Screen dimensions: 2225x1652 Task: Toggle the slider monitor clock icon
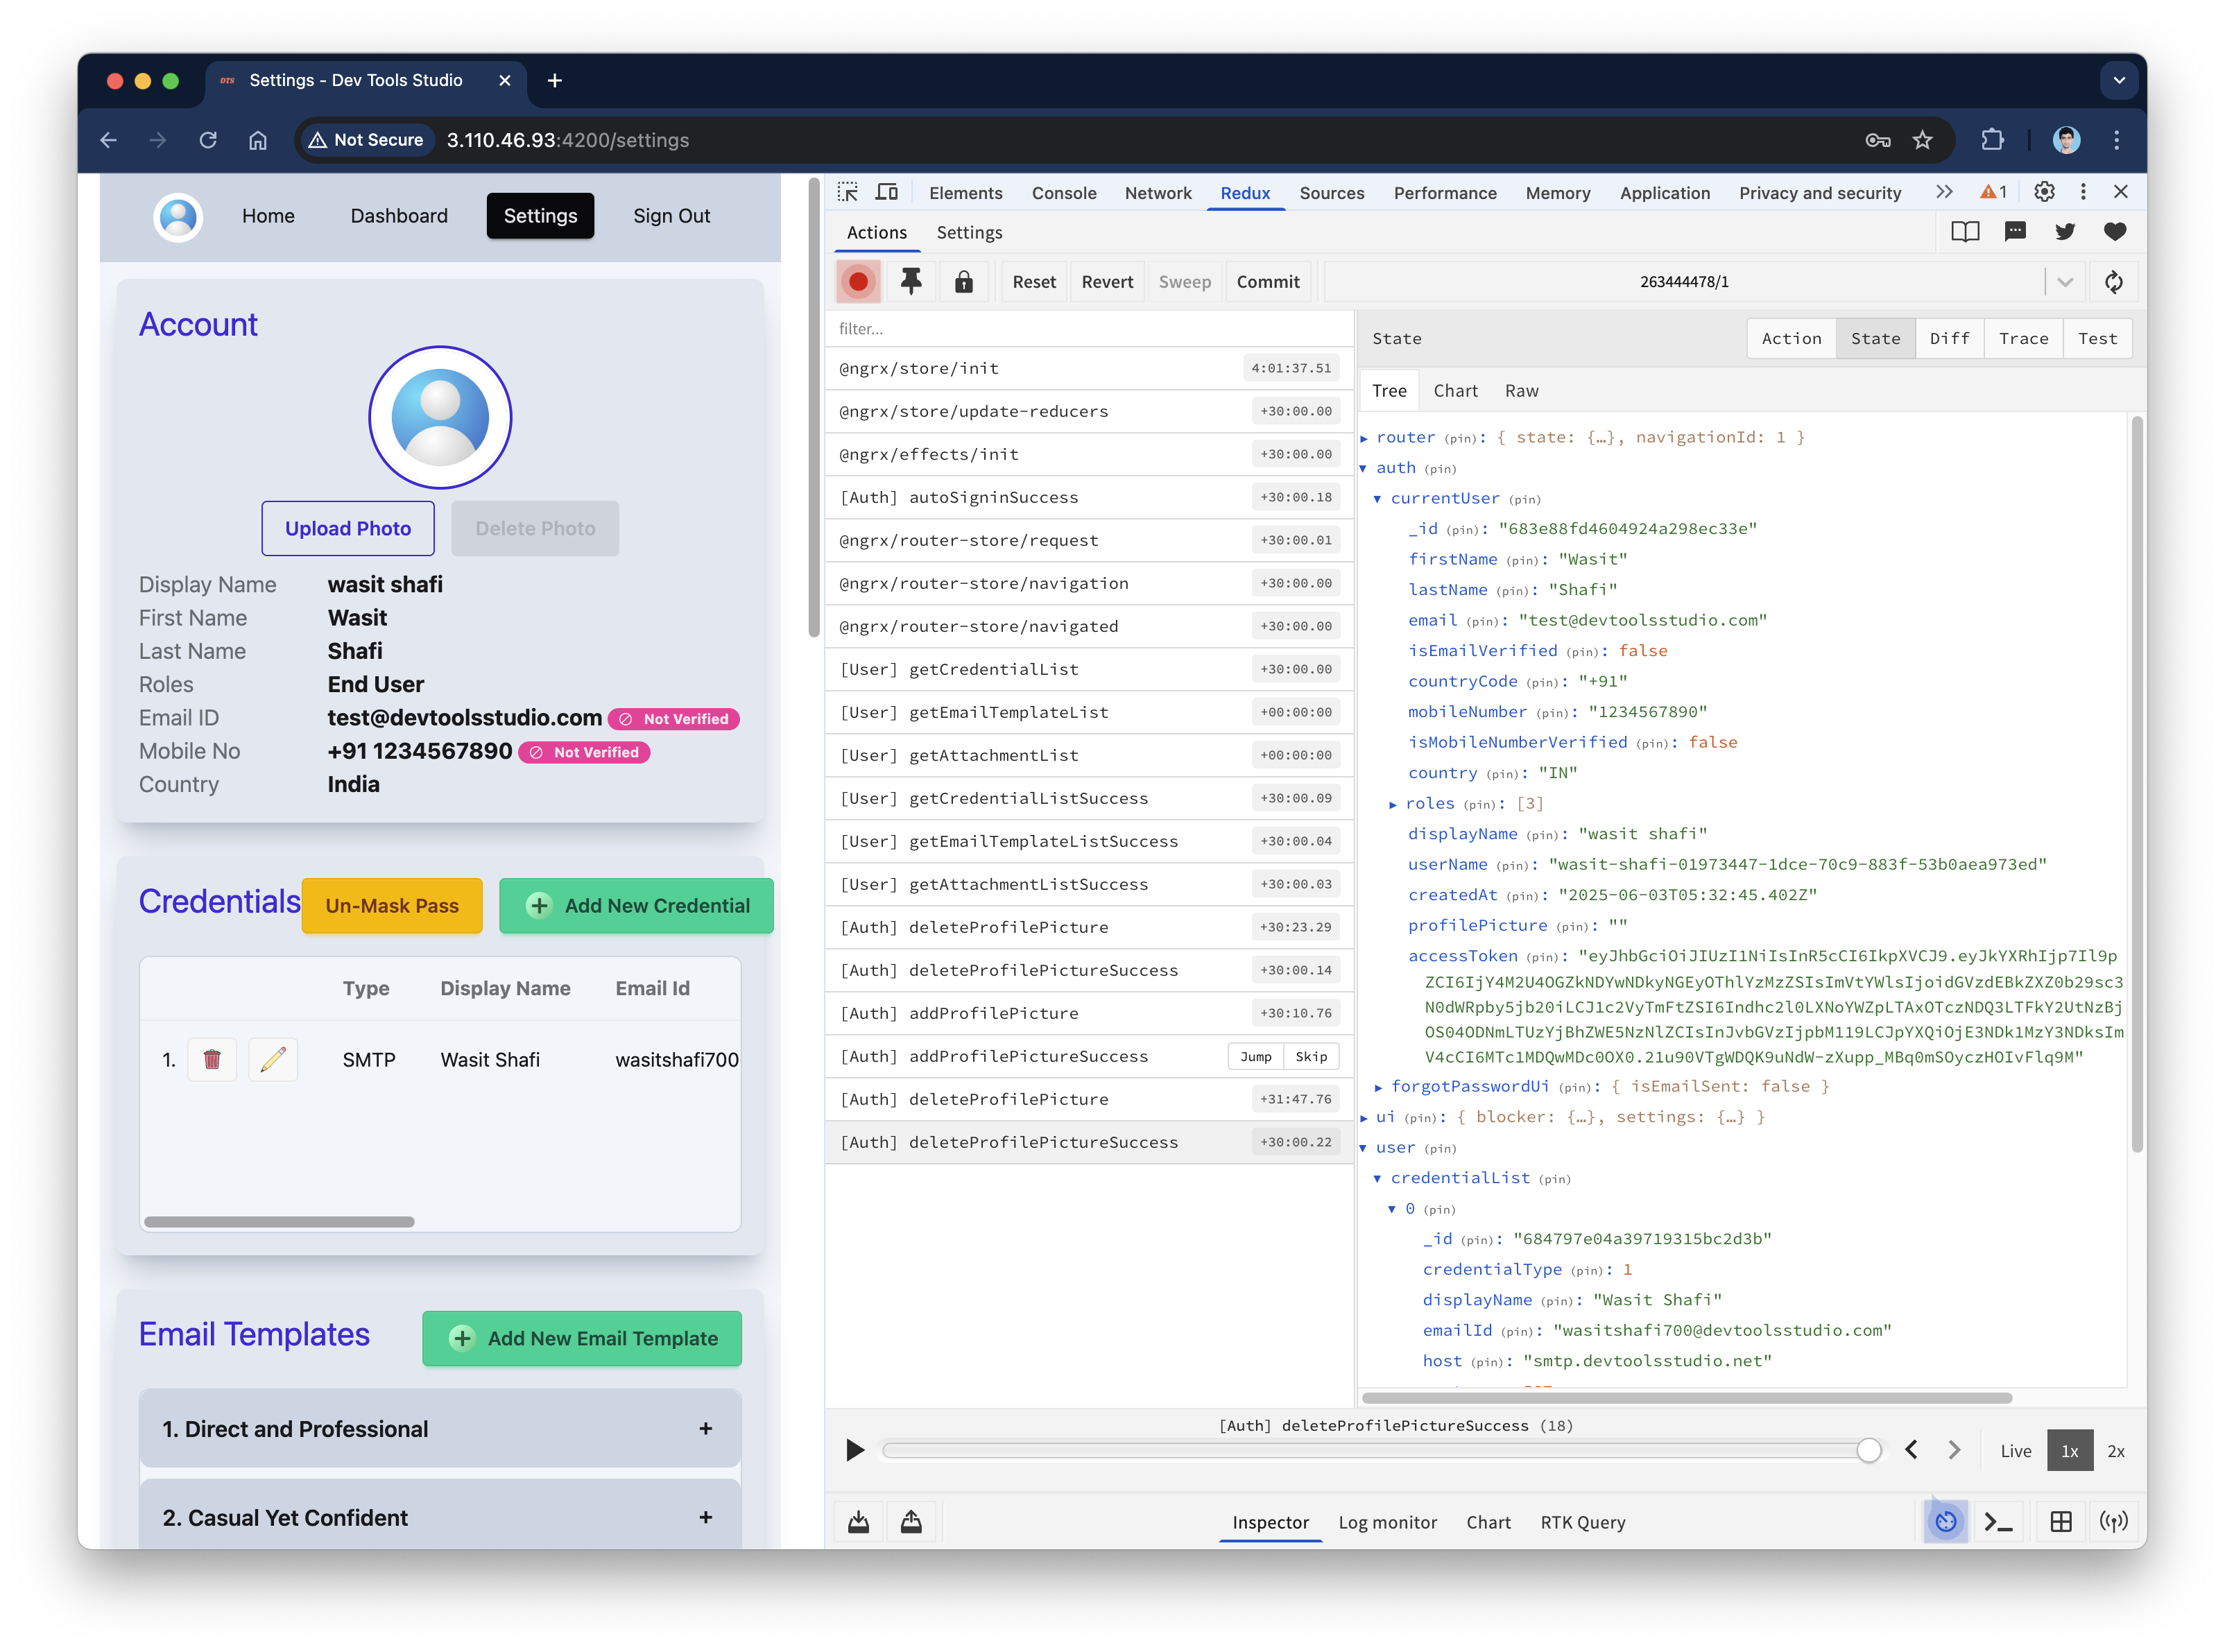(x=1945, y=1522)
